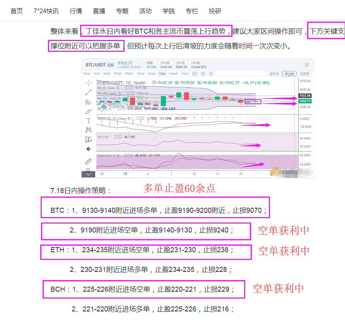Open the 行情 menu item
The height and width of the screenshot is (323, 345).
76,11
